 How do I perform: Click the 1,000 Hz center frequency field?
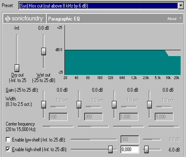[x=129, y=117]
